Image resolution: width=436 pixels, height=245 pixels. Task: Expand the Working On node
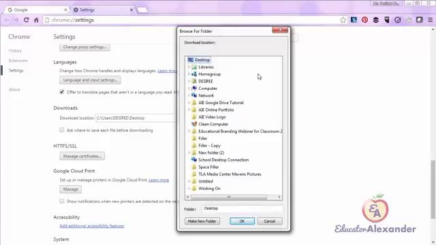pyautogui.click(x=189, y=189)
